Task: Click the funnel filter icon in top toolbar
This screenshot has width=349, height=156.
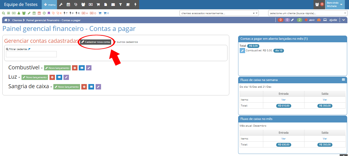Action: pyautogui.click(x=120, y=5)
